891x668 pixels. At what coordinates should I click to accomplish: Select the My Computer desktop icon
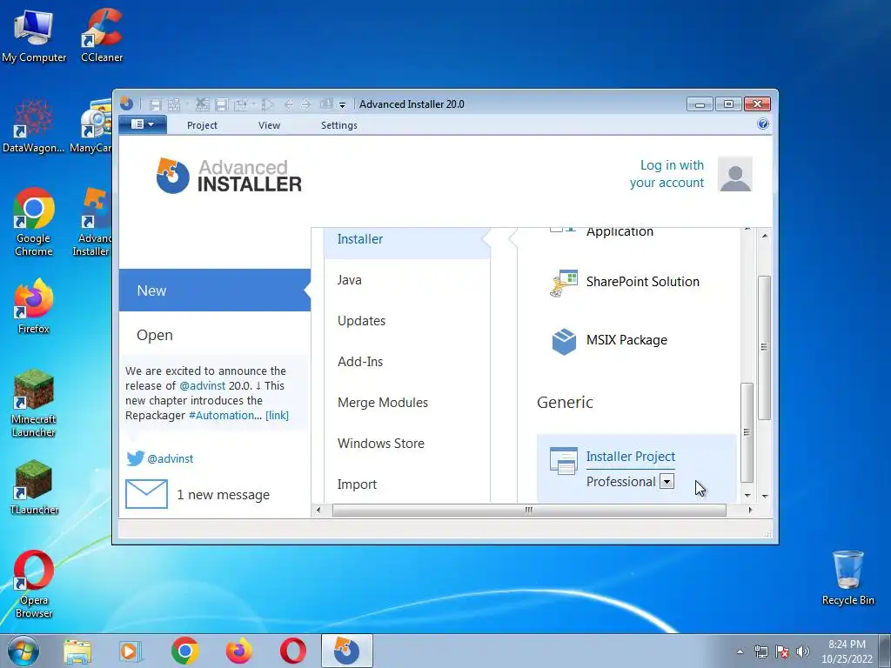coord(34,36)
